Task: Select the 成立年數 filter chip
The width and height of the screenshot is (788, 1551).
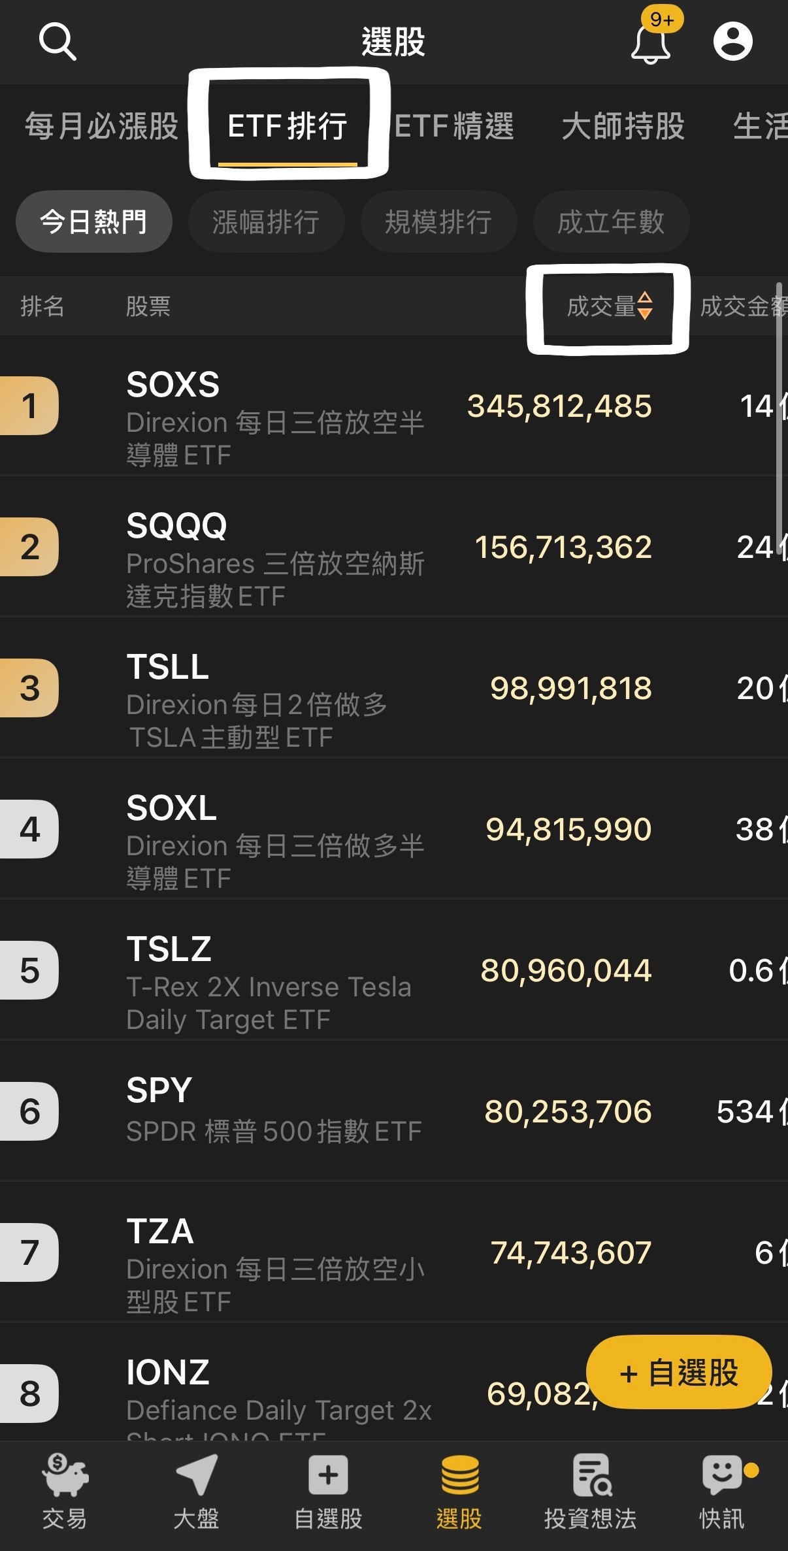Action: coord(611,222)
